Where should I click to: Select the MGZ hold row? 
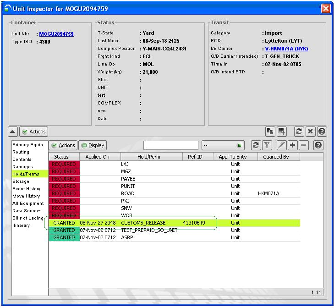coord(175,171)
